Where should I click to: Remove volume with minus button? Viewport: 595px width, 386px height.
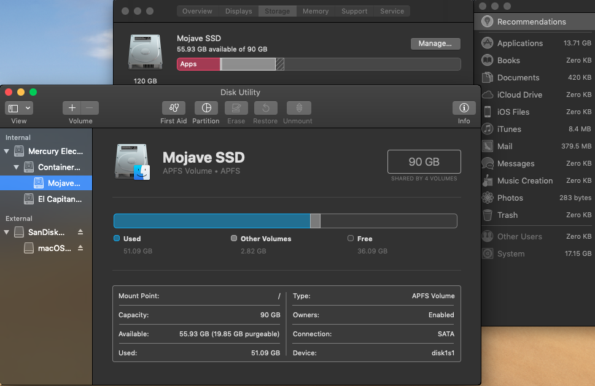[90, 108]
